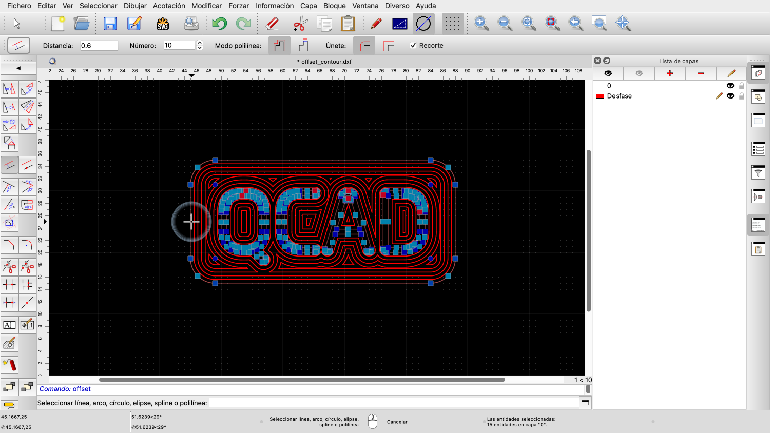770x433 pixels.
Task: Select the text tool icon
Action: tap(9, 325)
